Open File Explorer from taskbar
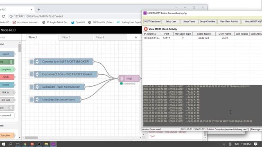Image resolution: width=262 pixels, height=147 pixels. click(46, 144)
